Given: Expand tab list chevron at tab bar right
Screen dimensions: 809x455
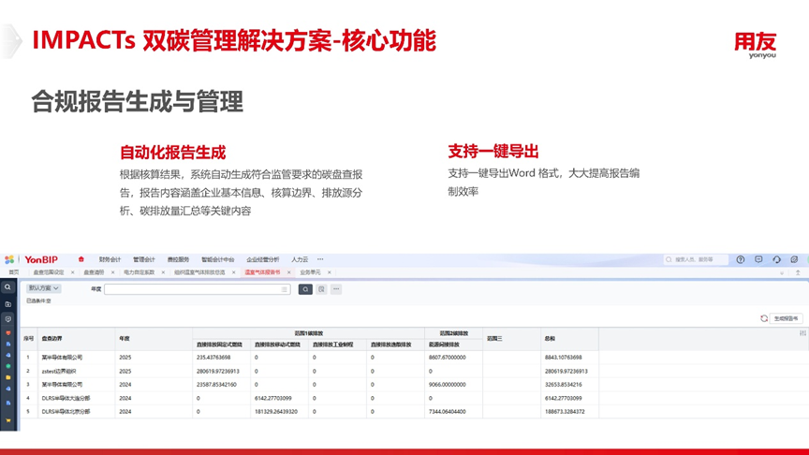Looking at the screenshot, I should tap(782, 272).
